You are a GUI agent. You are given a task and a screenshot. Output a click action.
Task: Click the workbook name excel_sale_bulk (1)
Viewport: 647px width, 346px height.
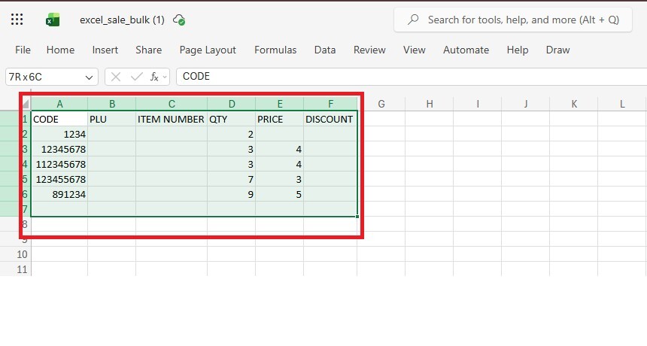click(x=122, y=20)
